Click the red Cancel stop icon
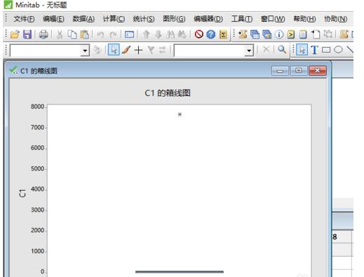The image size is (364, 277). [199, 34]
